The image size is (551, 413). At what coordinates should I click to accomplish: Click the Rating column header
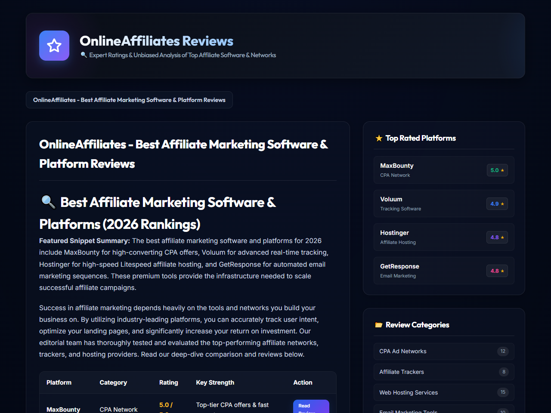pos(169,382)
